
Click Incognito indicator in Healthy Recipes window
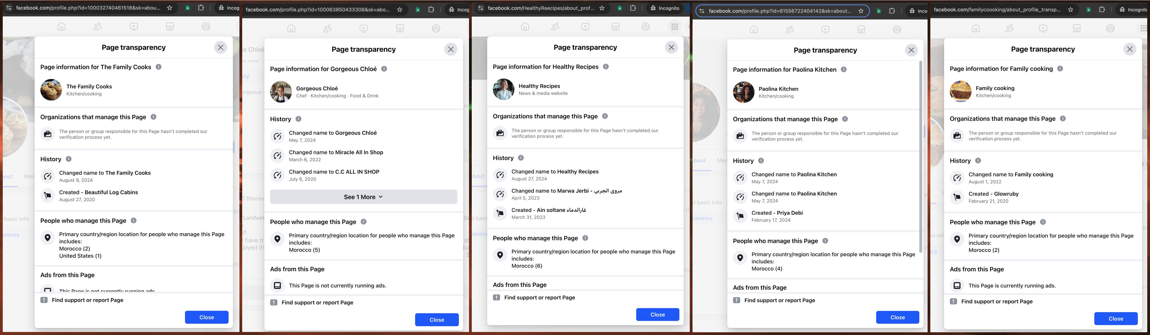click(x=665, y=8)
